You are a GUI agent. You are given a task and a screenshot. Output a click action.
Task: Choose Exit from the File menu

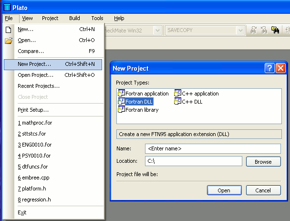tap(53, 212)
